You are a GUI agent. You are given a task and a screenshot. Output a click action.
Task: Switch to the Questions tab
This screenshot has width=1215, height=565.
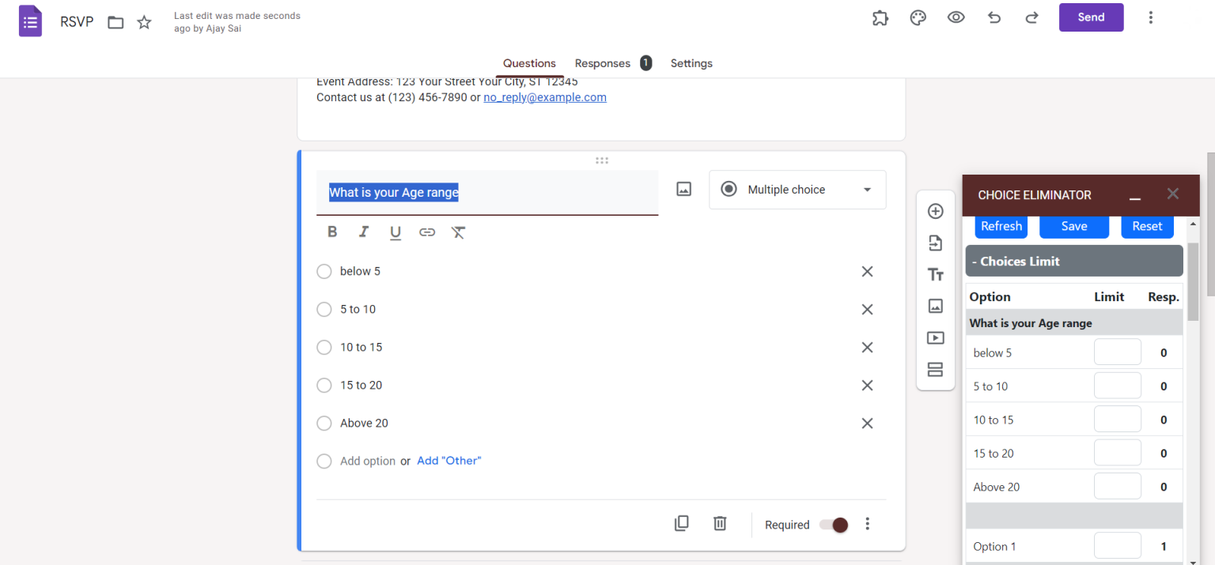529,63
